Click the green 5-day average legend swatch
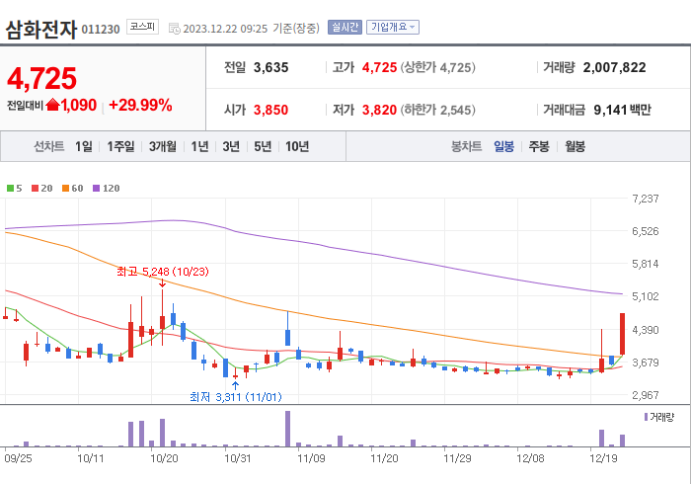The image size is (691, 484). tap(10, 189)
